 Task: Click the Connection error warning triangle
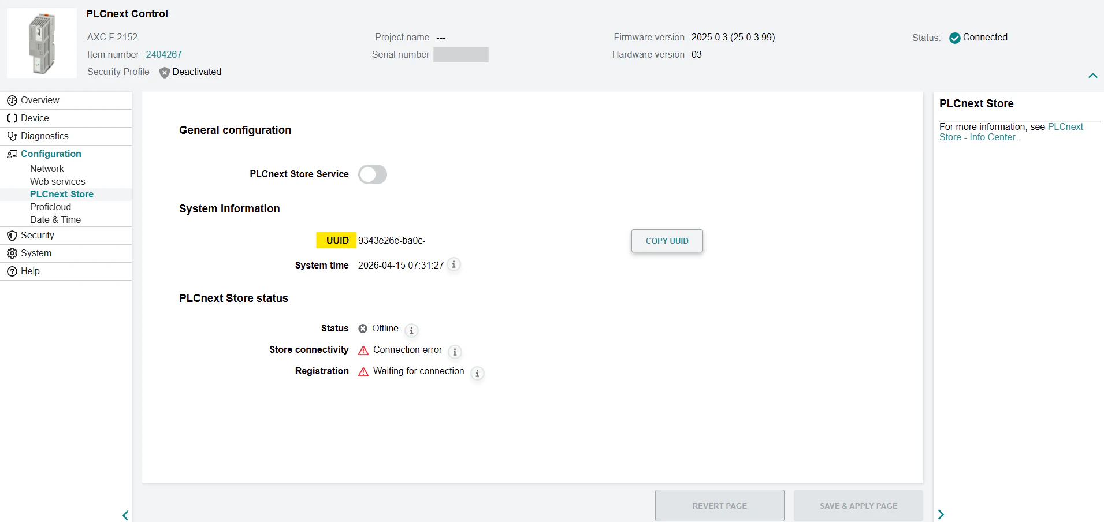(x=363, y=351)
